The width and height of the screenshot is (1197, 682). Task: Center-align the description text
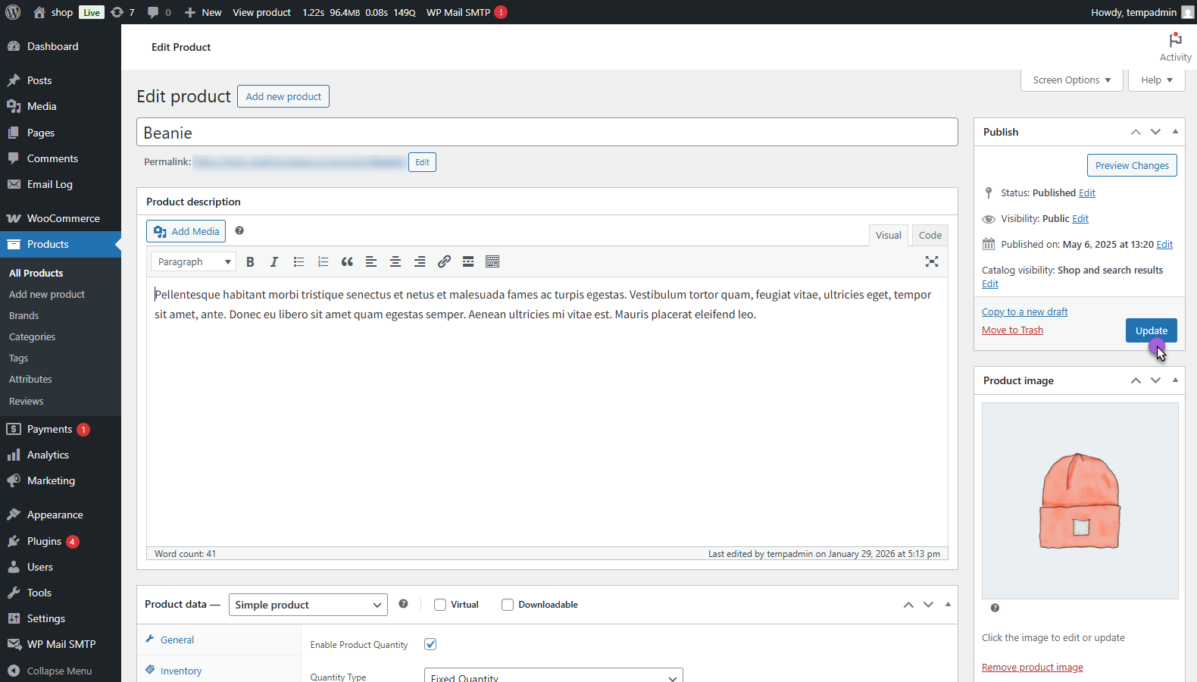pyautogui.click(x=395, y=261)
